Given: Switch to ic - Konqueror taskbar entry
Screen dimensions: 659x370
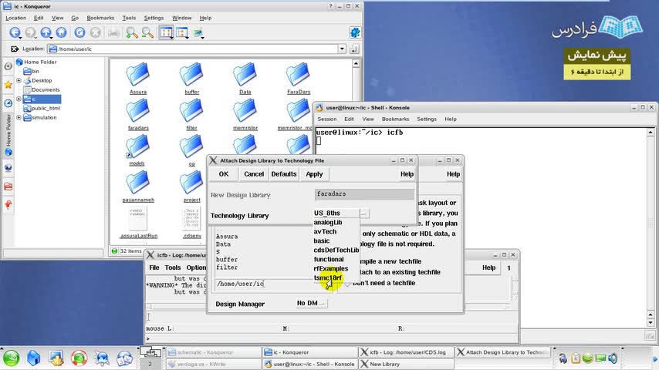Looking at the screenshot, I should (x=309, y=352).
